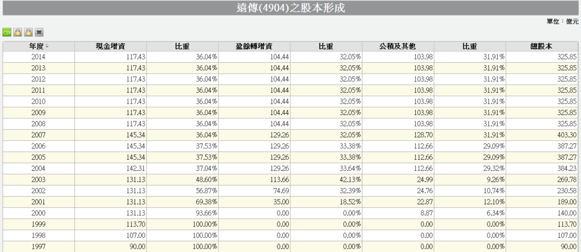Screen dimensions: 581x252
Task: Select the 2000 year cell
Action: click(x=39, y=213)
